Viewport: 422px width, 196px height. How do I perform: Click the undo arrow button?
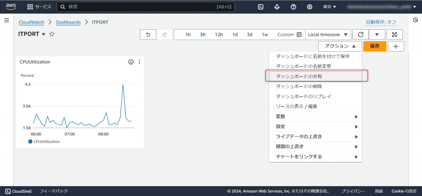coord(148,35)
